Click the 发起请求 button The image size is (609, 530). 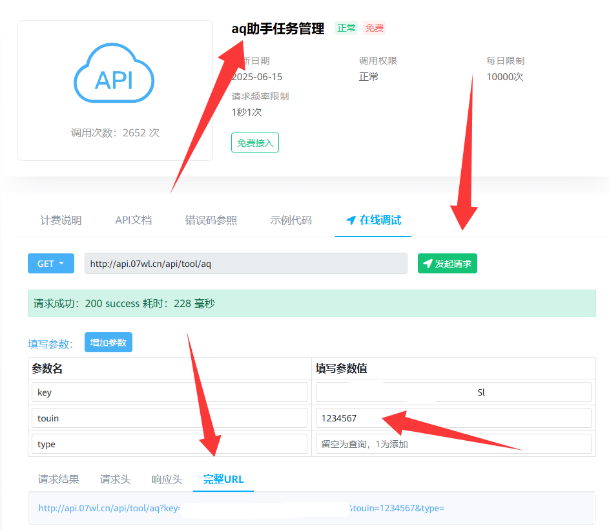tap(447, 263)
